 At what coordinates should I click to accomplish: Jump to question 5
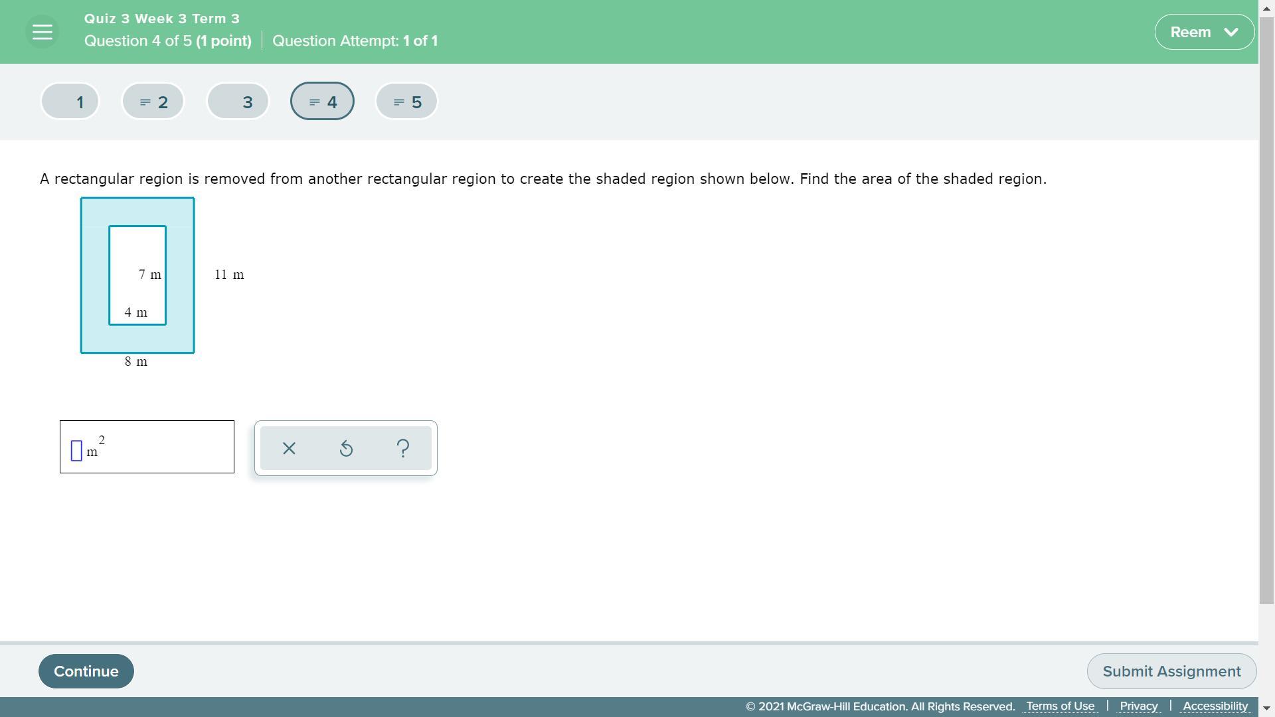[x=407, y=102]
